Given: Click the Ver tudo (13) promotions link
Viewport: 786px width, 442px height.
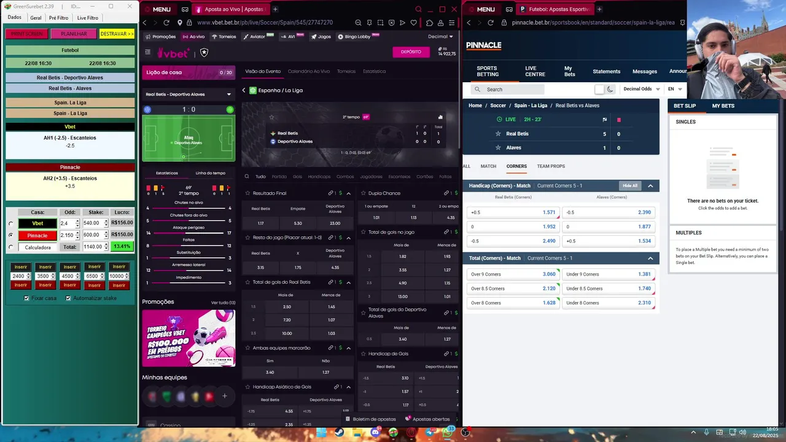Looking at the screenshot, I should tap(223, 303).
